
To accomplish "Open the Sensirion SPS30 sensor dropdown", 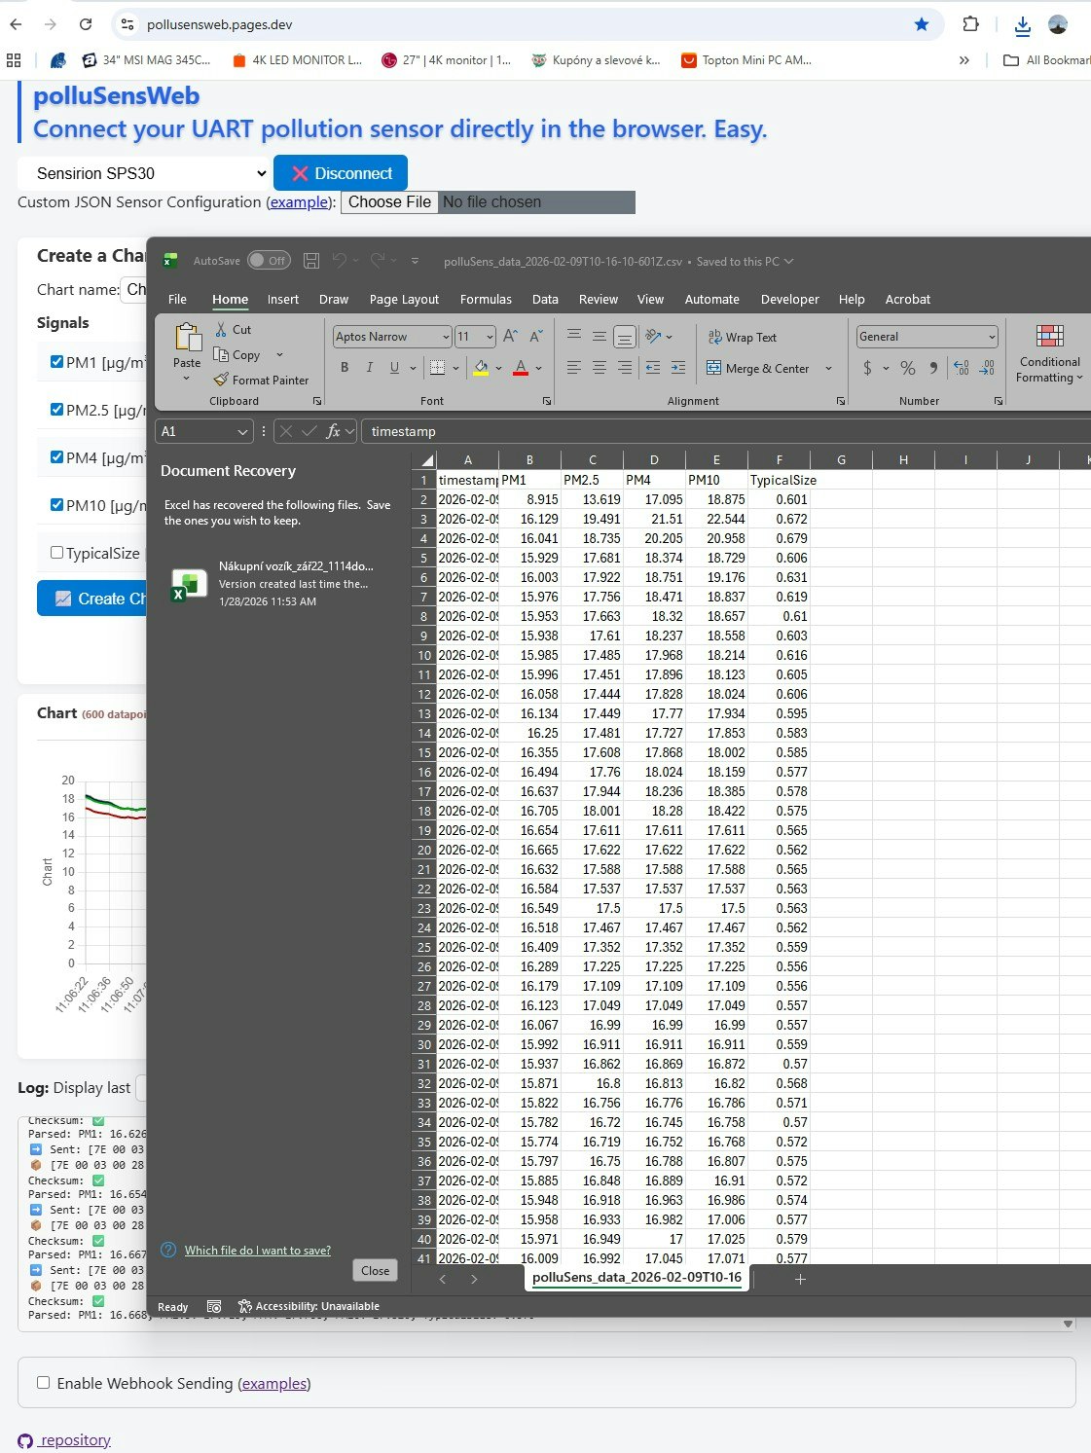I will [143, 173].
